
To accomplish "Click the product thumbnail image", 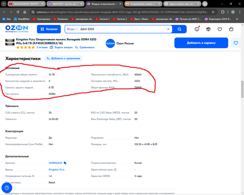I will [10, 42].
